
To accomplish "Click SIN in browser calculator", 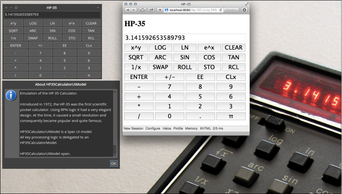I will (x=185, y=58).
